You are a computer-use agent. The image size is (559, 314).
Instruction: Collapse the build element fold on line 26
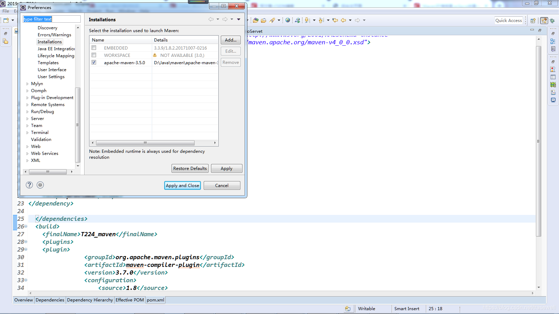click(x=26, y=226)
